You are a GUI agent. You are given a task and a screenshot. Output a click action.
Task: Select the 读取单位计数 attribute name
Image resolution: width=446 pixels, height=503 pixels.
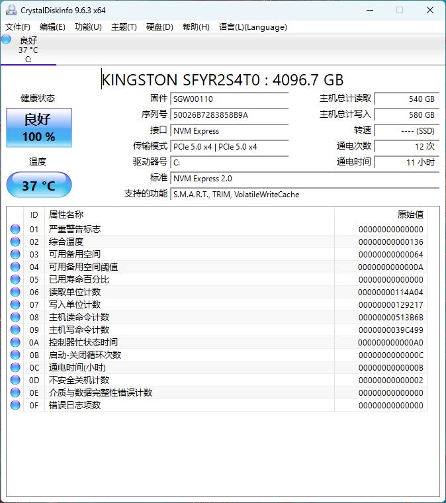(75, 292)
